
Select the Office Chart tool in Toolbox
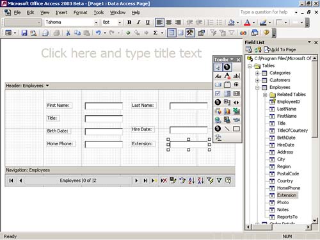pos(227,111)
